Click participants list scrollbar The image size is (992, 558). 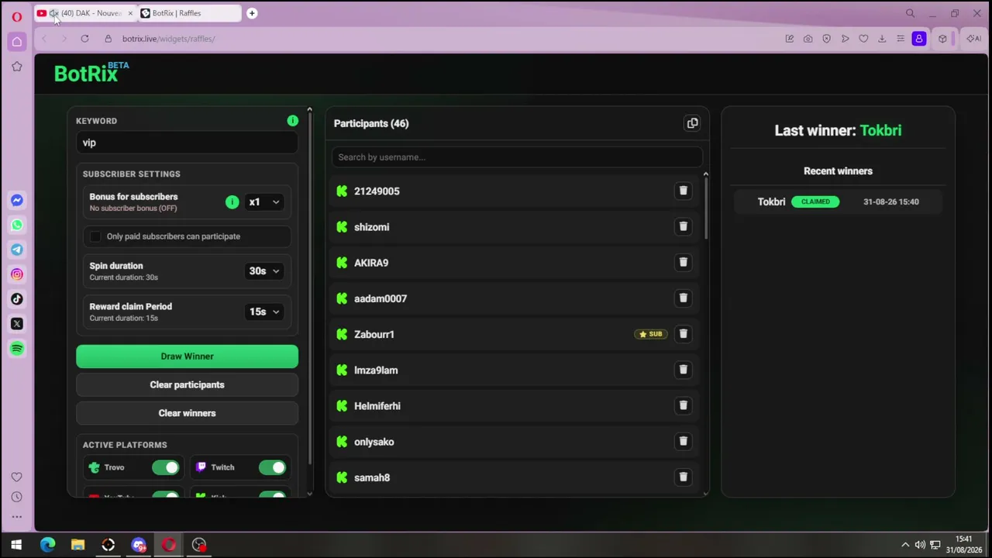tap(705, 209)
